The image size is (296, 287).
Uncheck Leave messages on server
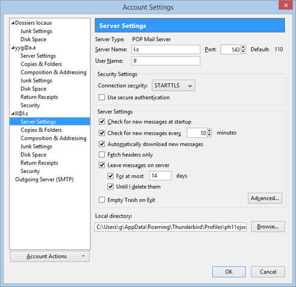[x=102, y=165]
